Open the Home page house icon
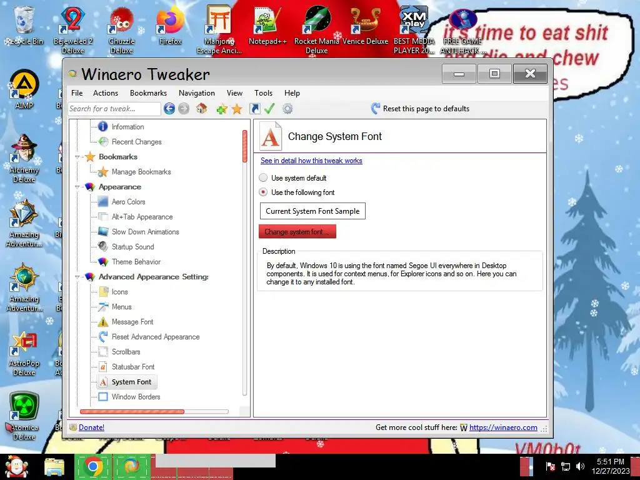This screenshot has height=480, width=640. 202,109
